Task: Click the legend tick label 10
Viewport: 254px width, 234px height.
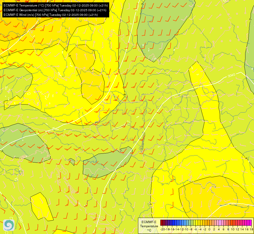Action: point(233,229)
